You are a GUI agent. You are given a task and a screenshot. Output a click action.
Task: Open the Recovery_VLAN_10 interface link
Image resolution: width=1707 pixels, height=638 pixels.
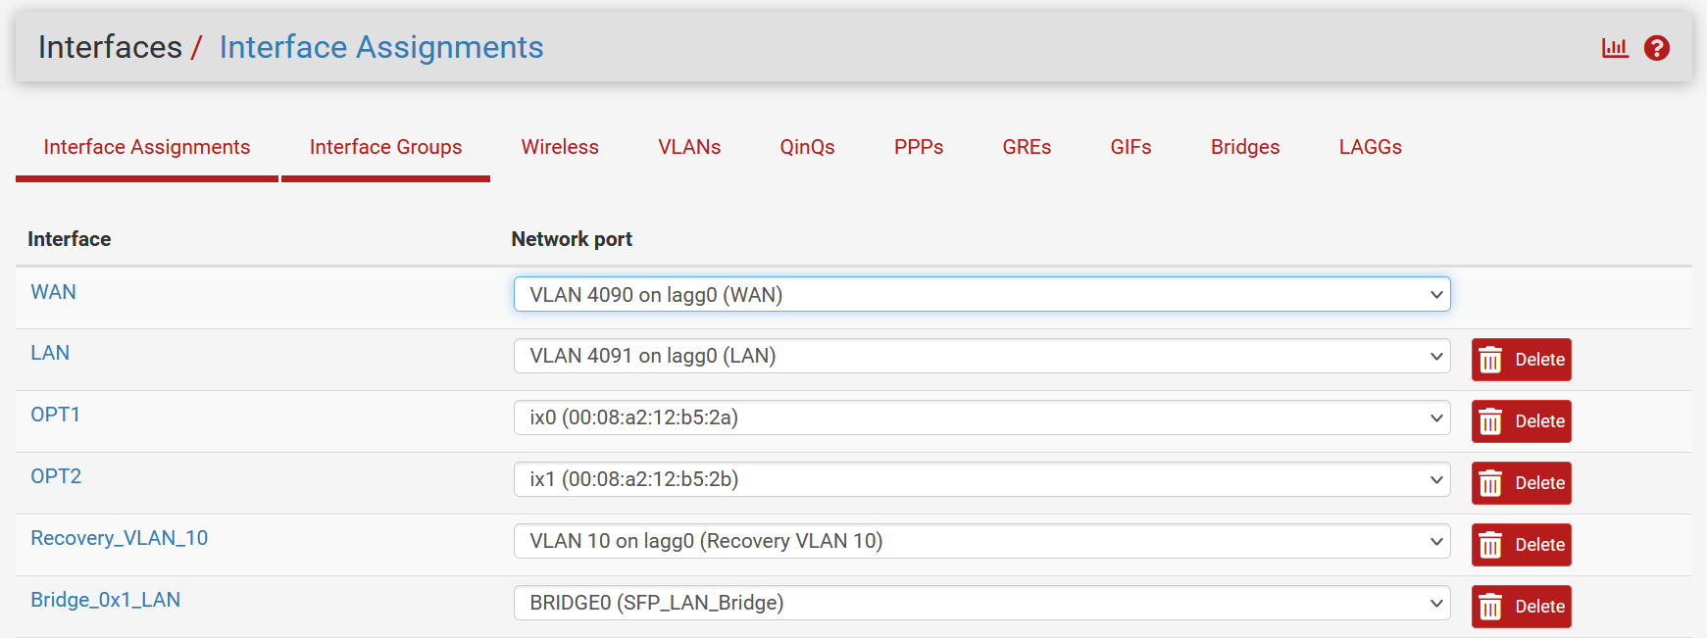pyautogui.click(x=119, y=538)
